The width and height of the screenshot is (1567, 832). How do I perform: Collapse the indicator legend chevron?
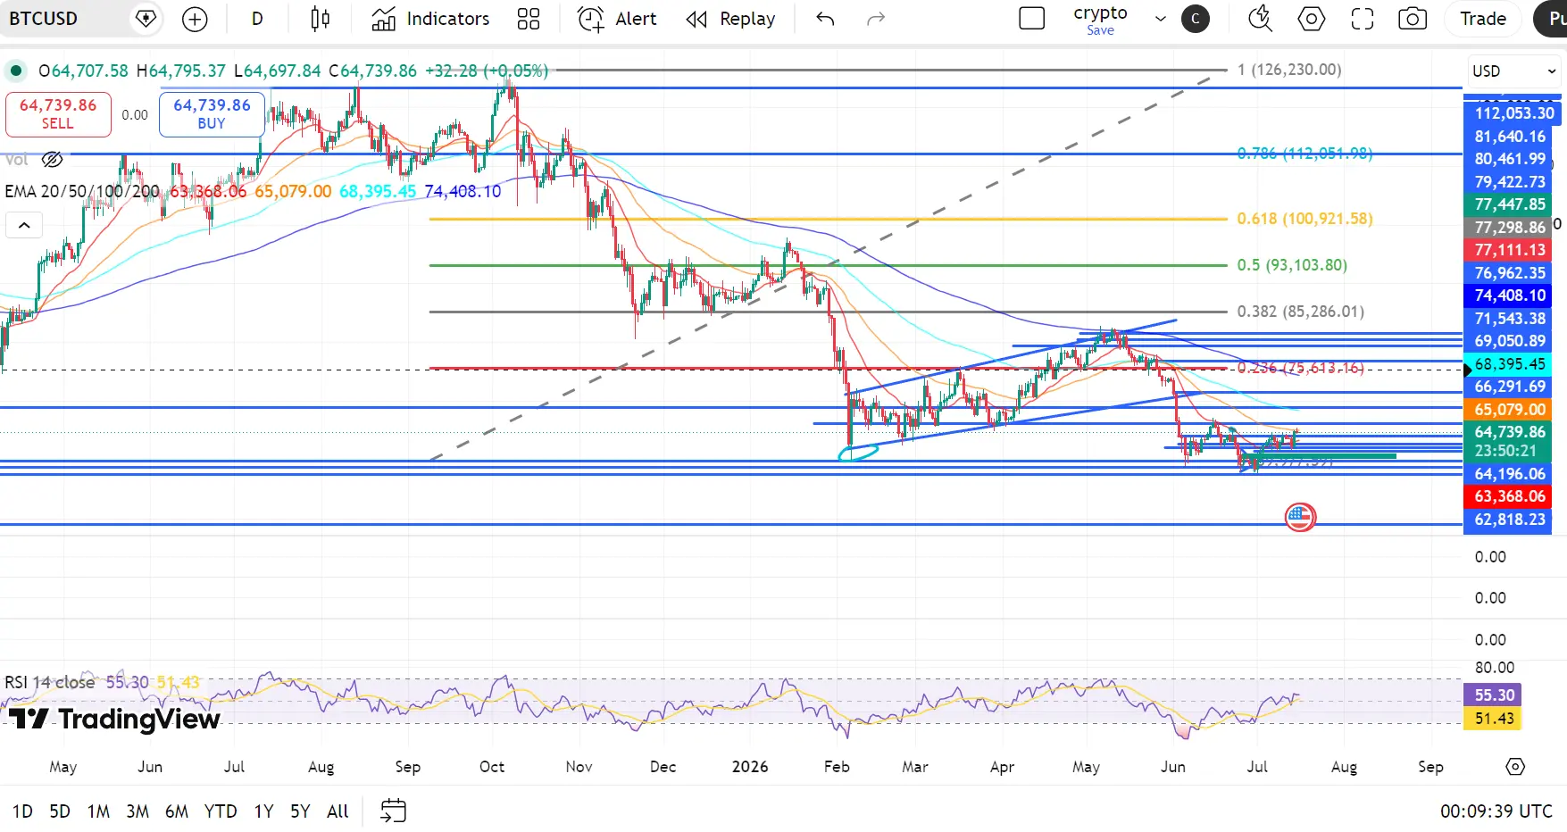tap(24, 225)
